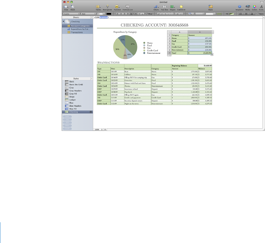Click the Share toolbar icon
The image size is (265, 243).
(210, 7)
